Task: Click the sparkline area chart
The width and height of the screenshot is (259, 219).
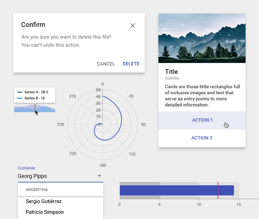Action: click(x=44, y=109)
